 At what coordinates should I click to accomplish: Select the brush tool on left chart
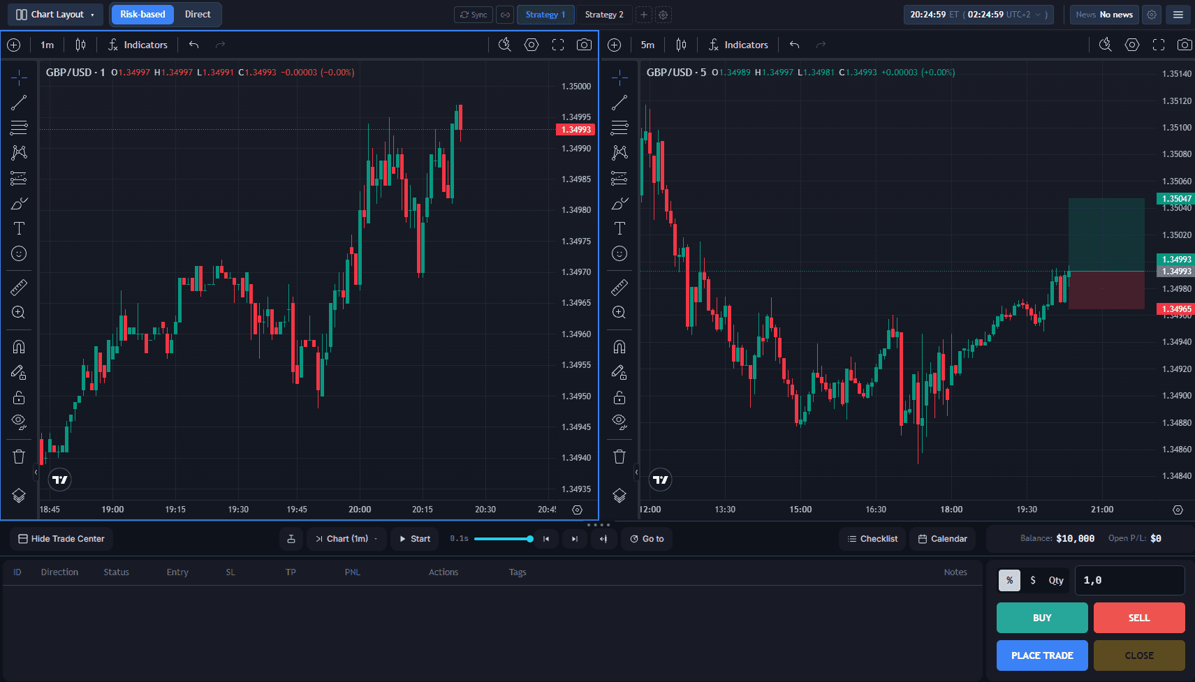point(19,203)
